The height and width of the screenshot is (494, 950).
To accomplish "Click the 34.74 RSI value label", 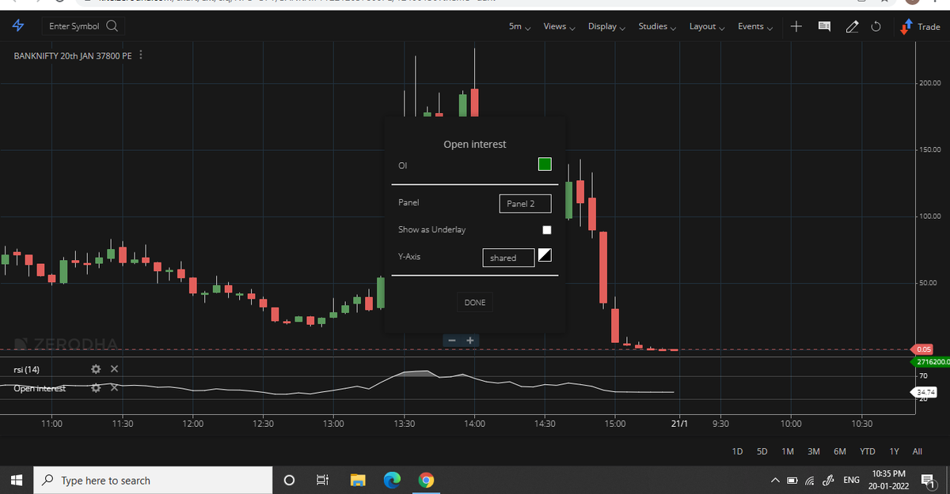I will click(x=925, y=391).
